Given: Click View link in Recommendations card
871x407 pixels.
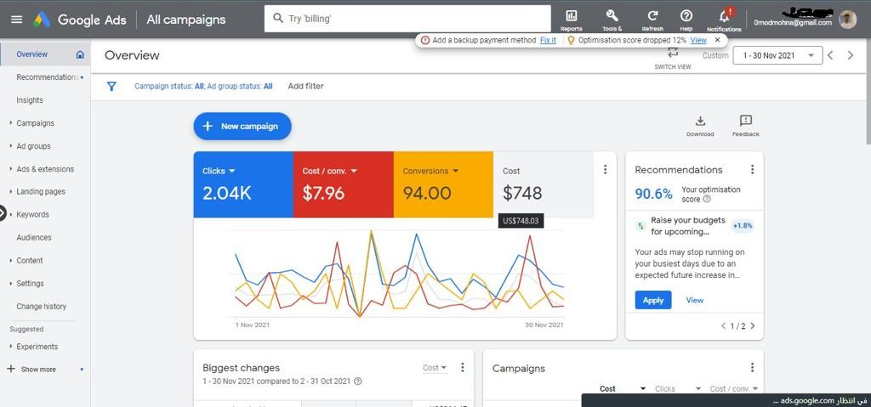Looking at the screenshot, I should pyautogui.click(x=694, y=300).
